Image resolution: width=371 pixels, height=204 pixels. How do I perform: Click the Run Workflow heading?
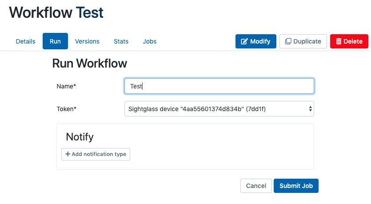click(90, 64)
